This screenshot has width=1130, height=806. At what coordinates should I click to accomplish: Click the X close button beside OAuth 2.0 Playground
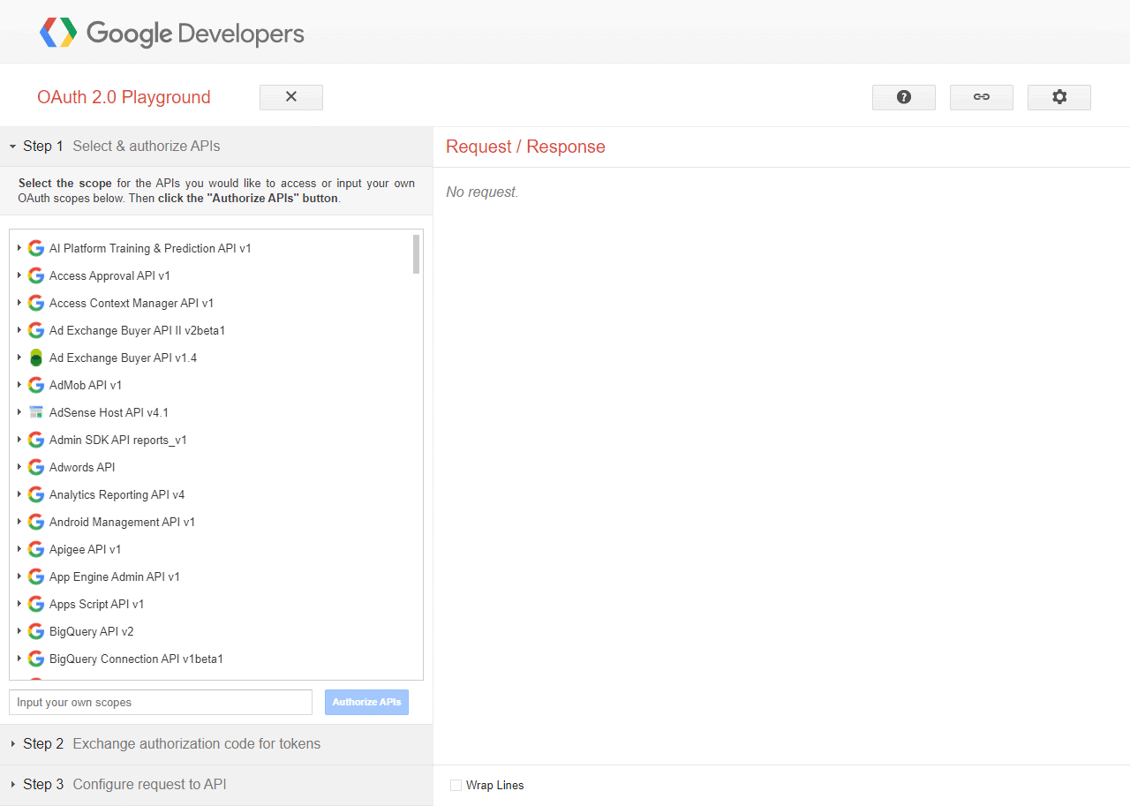pos(291,97)
